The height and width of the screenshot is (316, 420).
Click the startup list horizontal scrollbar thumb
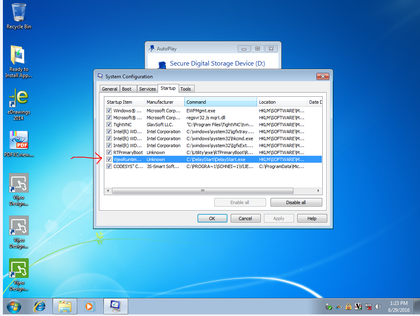coord(203,191)
